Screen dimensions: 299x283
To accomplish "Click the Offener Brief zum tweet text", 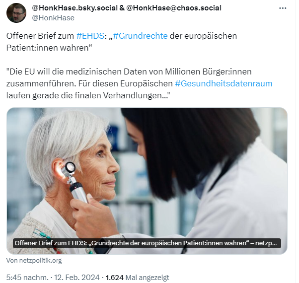I will click(40, 36).
